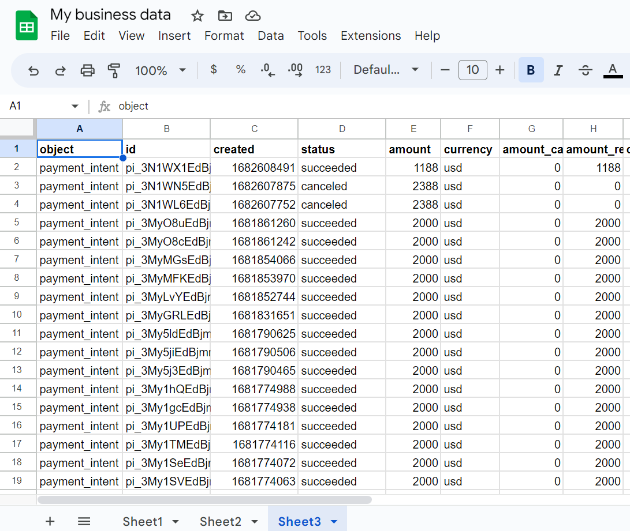Add a new sheet
Image resolution: width=630 pixels, height=531 pixels.
click(x=50, y=521)
